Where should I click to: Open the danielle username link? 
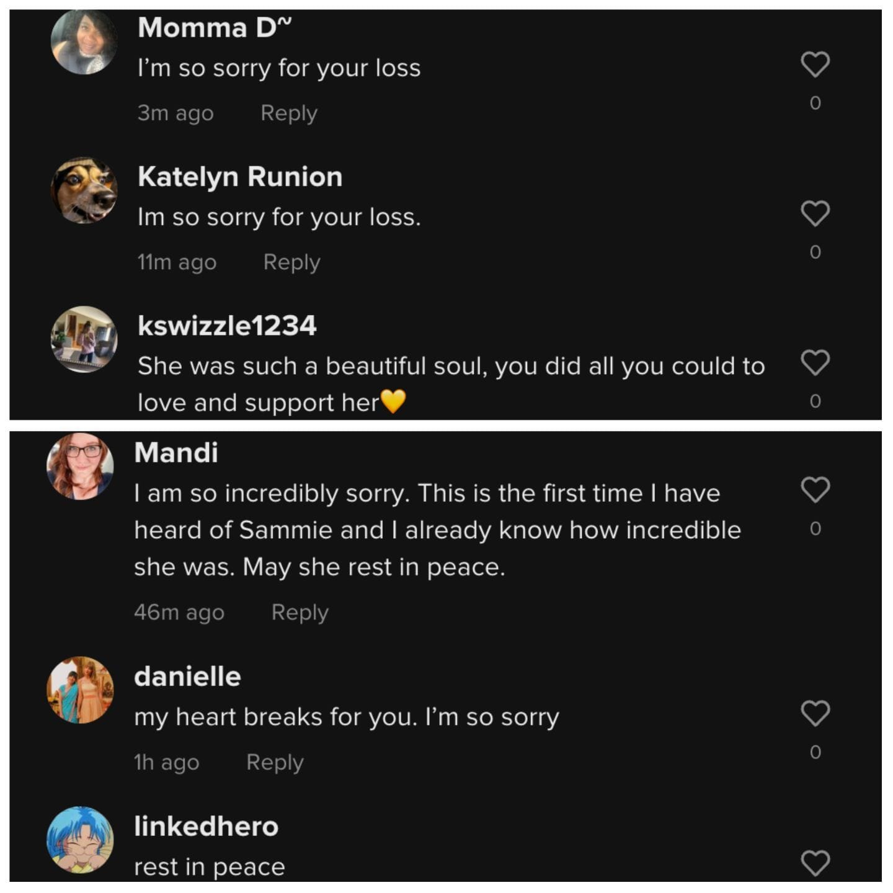[x=187, y=677]
